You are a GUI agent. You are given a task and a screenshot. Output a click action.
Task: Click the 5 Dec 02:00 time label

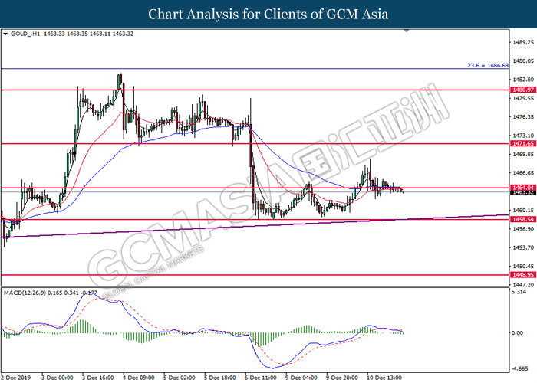[x=180, y=378]
